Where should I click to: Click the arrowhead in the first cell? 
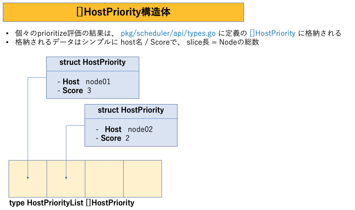coord(28,178)
